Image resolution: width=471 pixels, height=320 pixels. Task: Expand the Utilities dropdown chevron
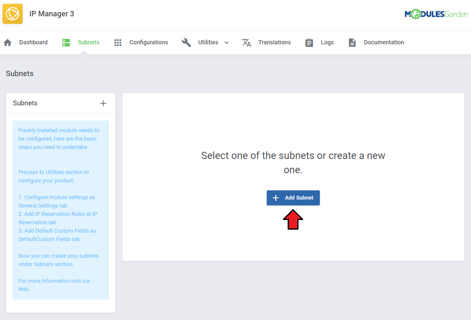click(x=226, y=43)
